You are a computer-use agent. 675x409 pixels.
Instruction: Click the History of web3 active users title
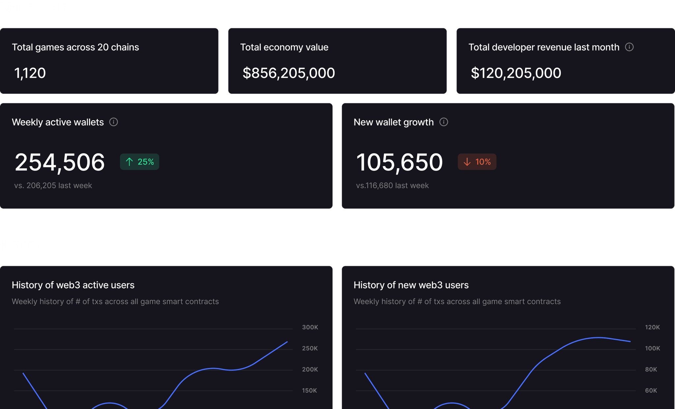click(x=73, y=285)
